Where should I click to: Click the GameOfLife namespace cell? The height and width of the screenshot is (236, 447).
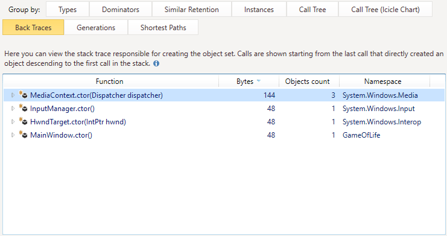(x=361, y=135)
